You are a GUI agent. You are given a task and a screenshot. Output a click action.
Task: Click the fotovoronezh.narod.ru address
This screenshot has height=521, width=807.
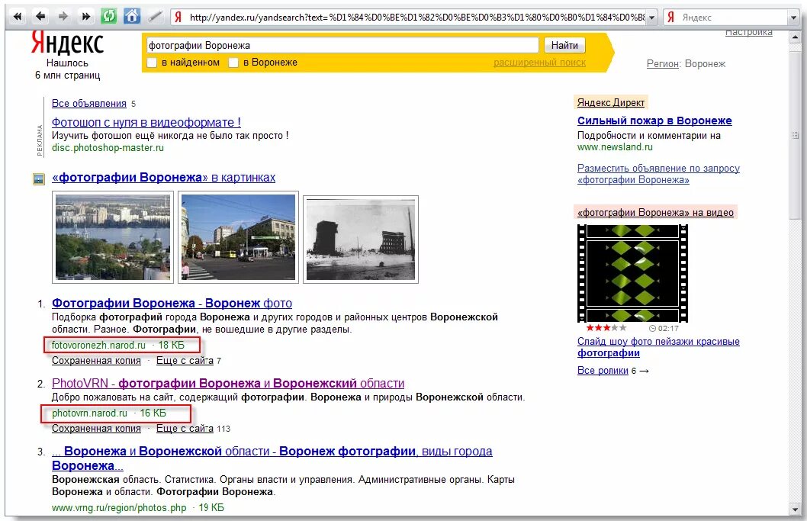click(x=98, y=345)
